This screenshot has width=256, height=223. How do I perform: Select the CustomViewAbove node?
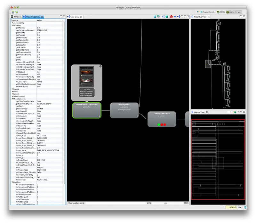tap(162, 119)
